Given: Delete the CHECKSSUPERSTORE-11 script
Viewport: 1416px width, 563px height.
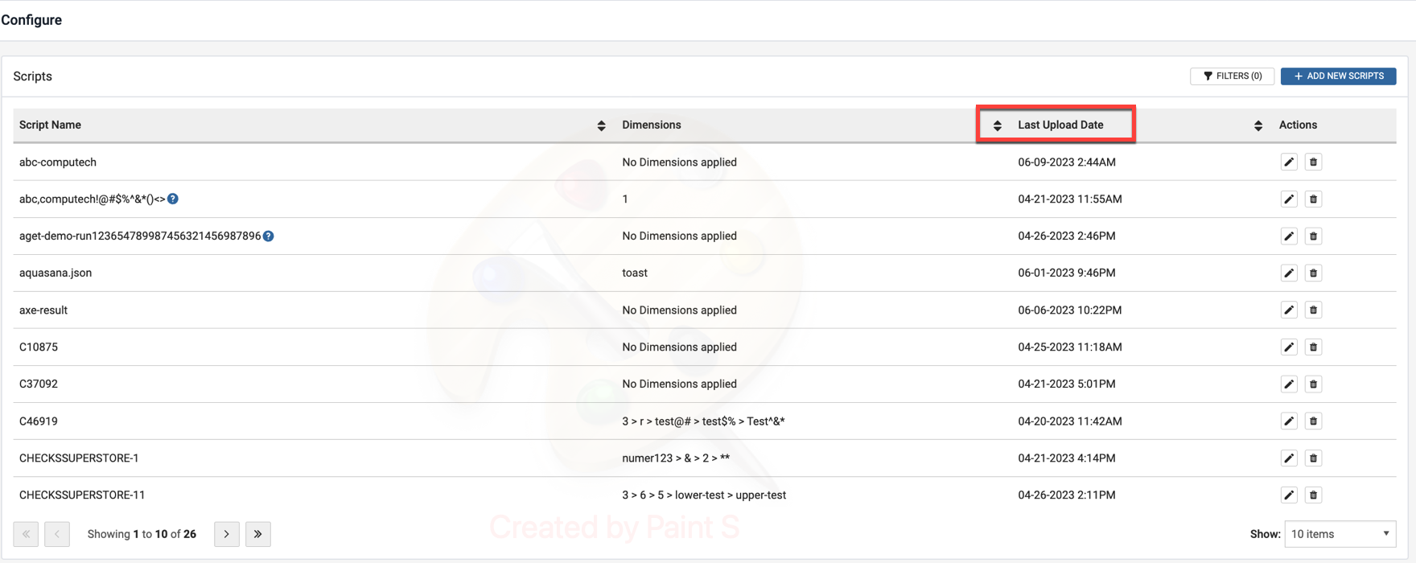Looking at the screenshot, I should tap(1313, 495).
